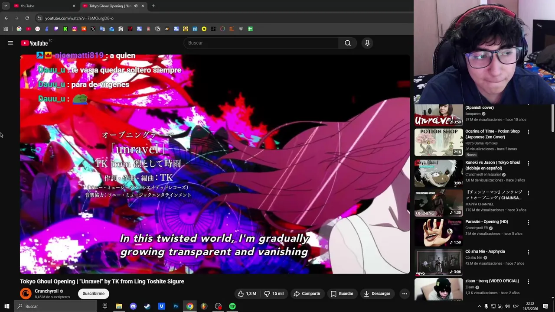The width and height of the screenshot is (555, 312).
Task: Open the SoundCloud bookmark
Action: pyautogui.click(x=84, y=29)
